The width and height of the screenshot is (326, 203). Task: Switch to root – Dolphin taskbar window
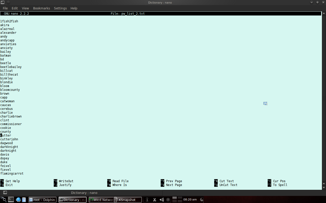pos(42,200)
